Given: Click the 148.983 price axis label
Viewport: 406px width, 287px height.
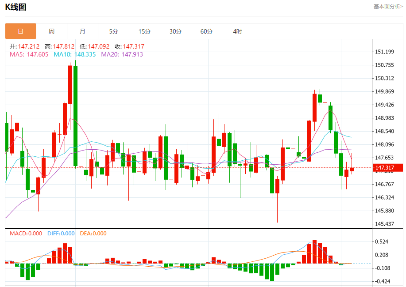Looking at the screenshot, I should point(384,118).
